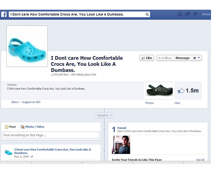Click the website text under Website label

46,89
